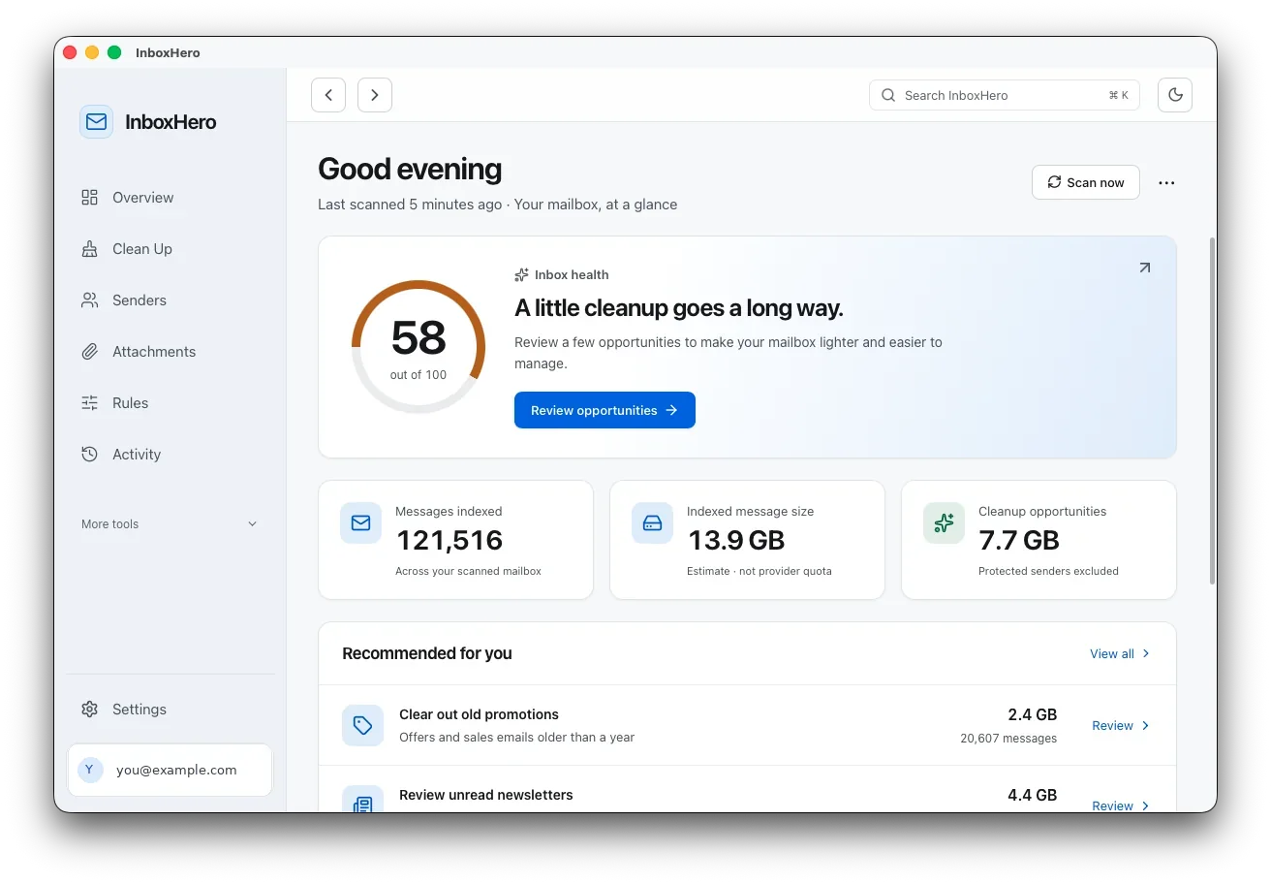Click the "2.4 GB" promotions size

tap(1032, 715)
